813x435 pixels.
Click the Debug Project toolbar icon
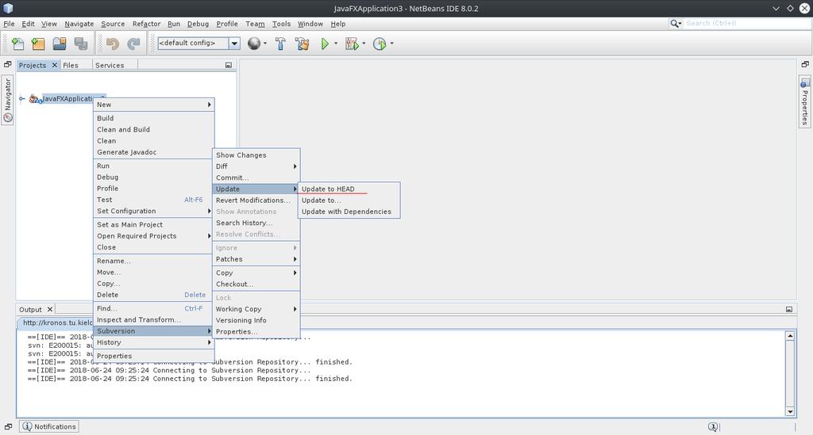tap(352, 44)
